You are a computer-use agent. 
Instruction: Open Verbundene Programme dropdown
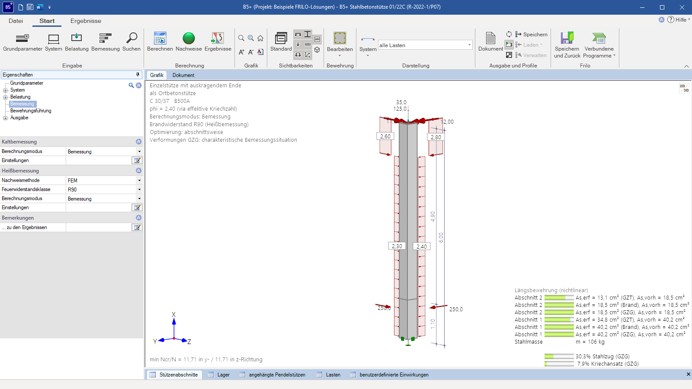[599, 45]
